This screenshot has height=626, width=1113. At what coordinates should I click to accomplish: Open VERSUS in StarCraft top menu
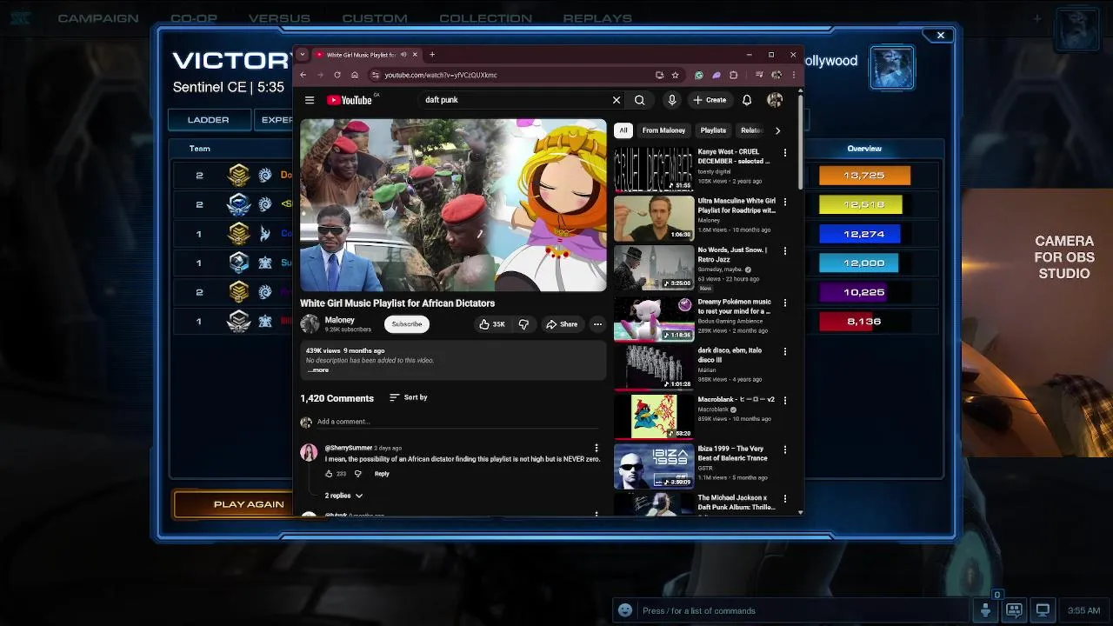[279, 18]
